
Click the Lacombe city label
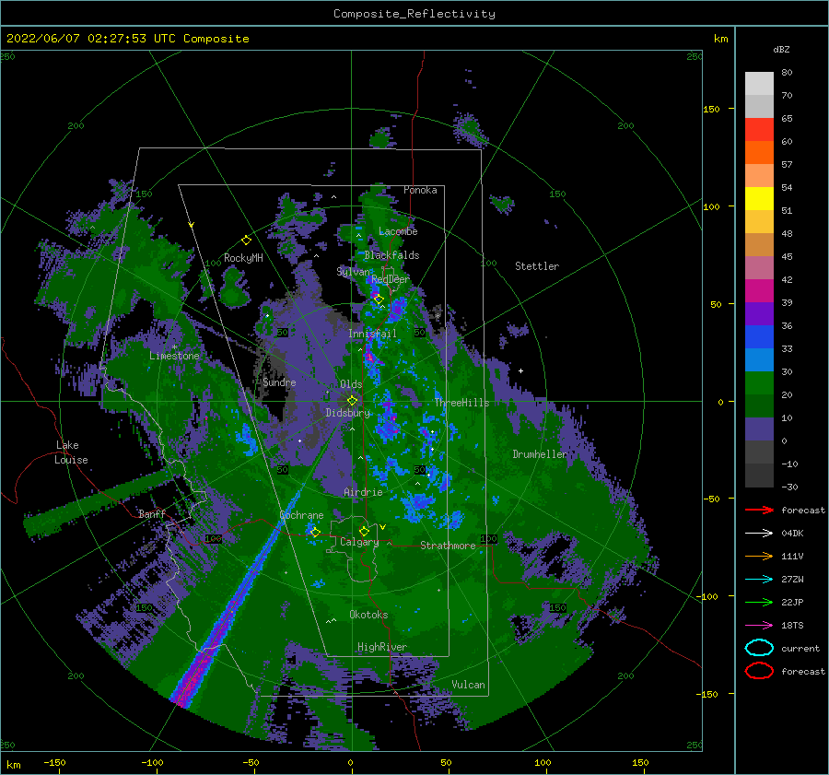point(398,231)
